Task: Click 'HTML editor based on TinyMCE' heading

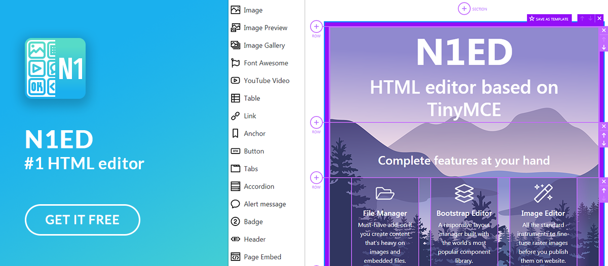Action: point(464,98)
